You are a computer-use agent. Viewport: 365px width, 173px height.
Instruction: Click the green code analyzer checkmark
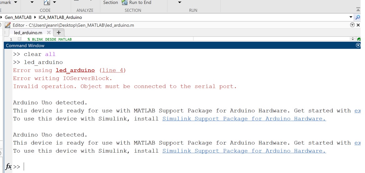pos(359,39)
